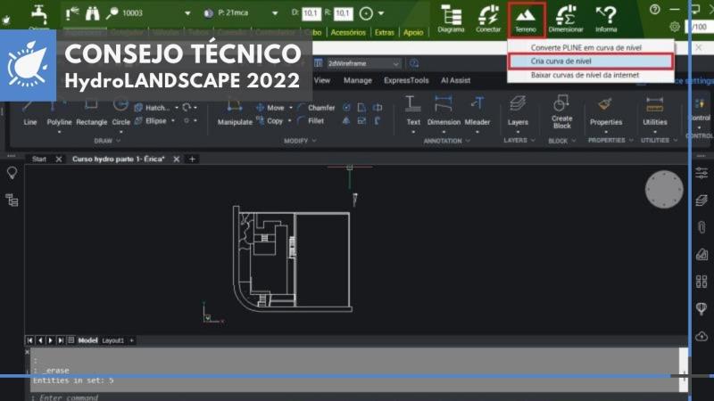Click the Enter command input line
This screenshot has height=401, width=714.
click(355, 397)
